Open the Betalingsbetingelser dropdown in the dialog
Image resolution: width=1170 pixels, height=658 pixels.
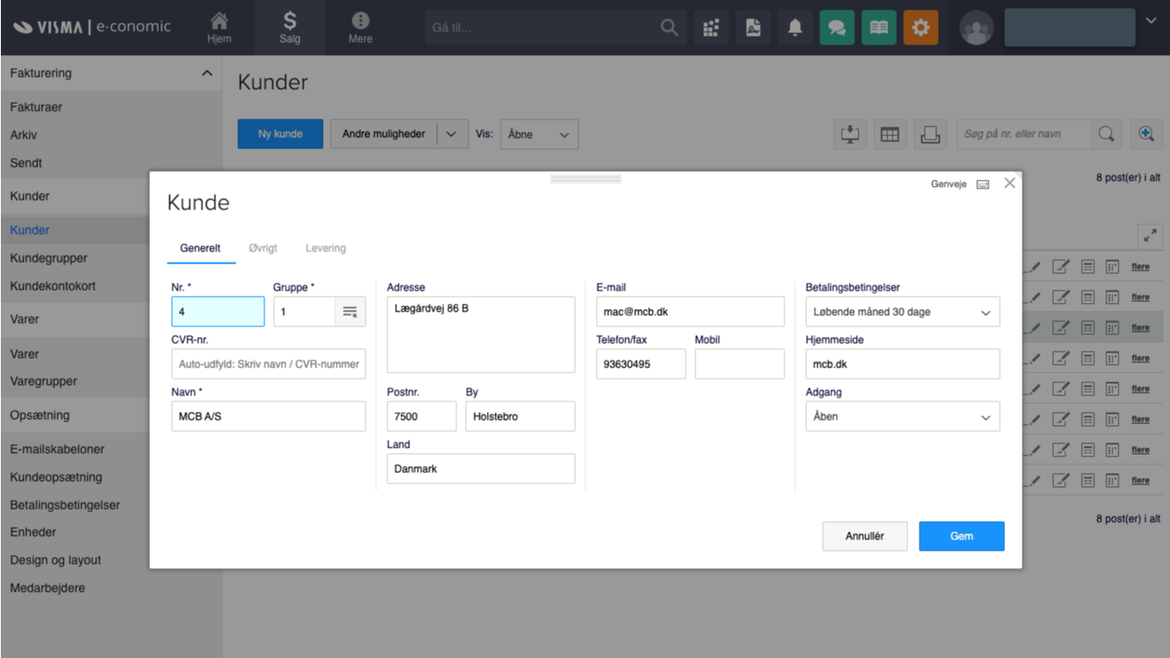click(902, 312)
